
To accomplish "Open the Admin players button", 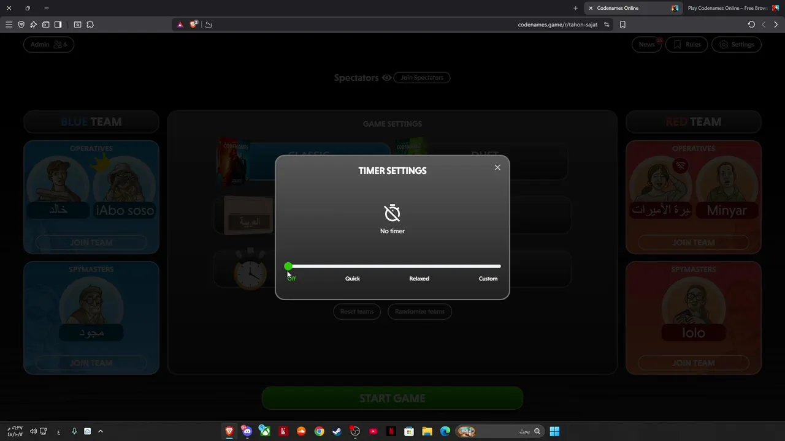I will pyautogui.click(x=48, y=44).
